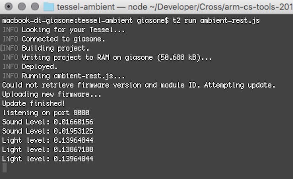
Task: Click the 'Update finished!' line
Action: pos(33,104)
